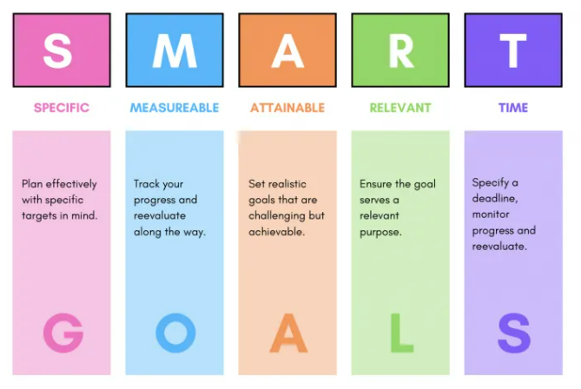The width and height of the screenshot is (581, 389).
Task: Select the green R letter tile
Action: tap(400, 50)
